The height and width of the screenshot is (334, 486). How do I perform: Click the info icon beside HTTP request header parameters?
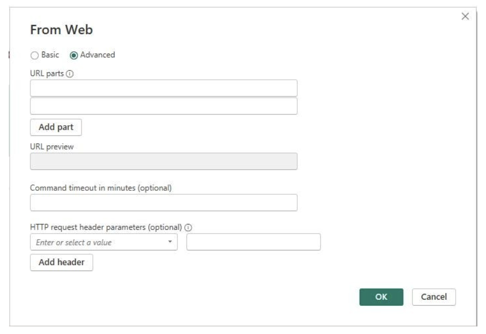pos(188,227)
